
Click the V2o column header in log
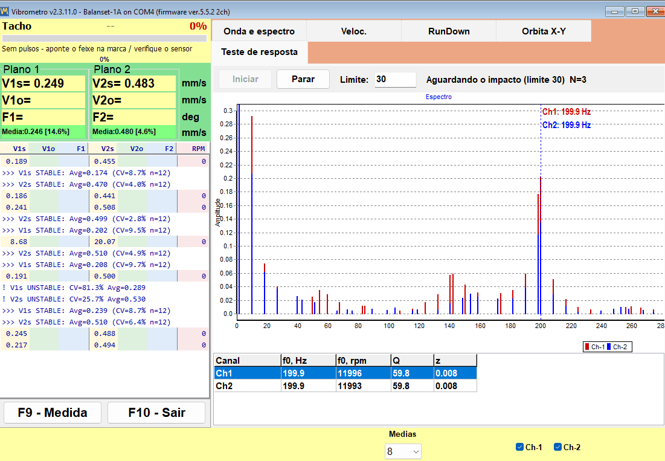tap(136, 149)
